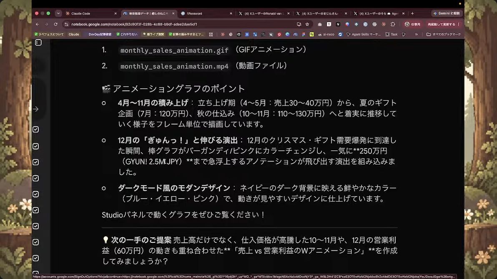Click ダークモード風のモダンデザイン bullet heading
497x279 pixels.
tap(174, 188)
